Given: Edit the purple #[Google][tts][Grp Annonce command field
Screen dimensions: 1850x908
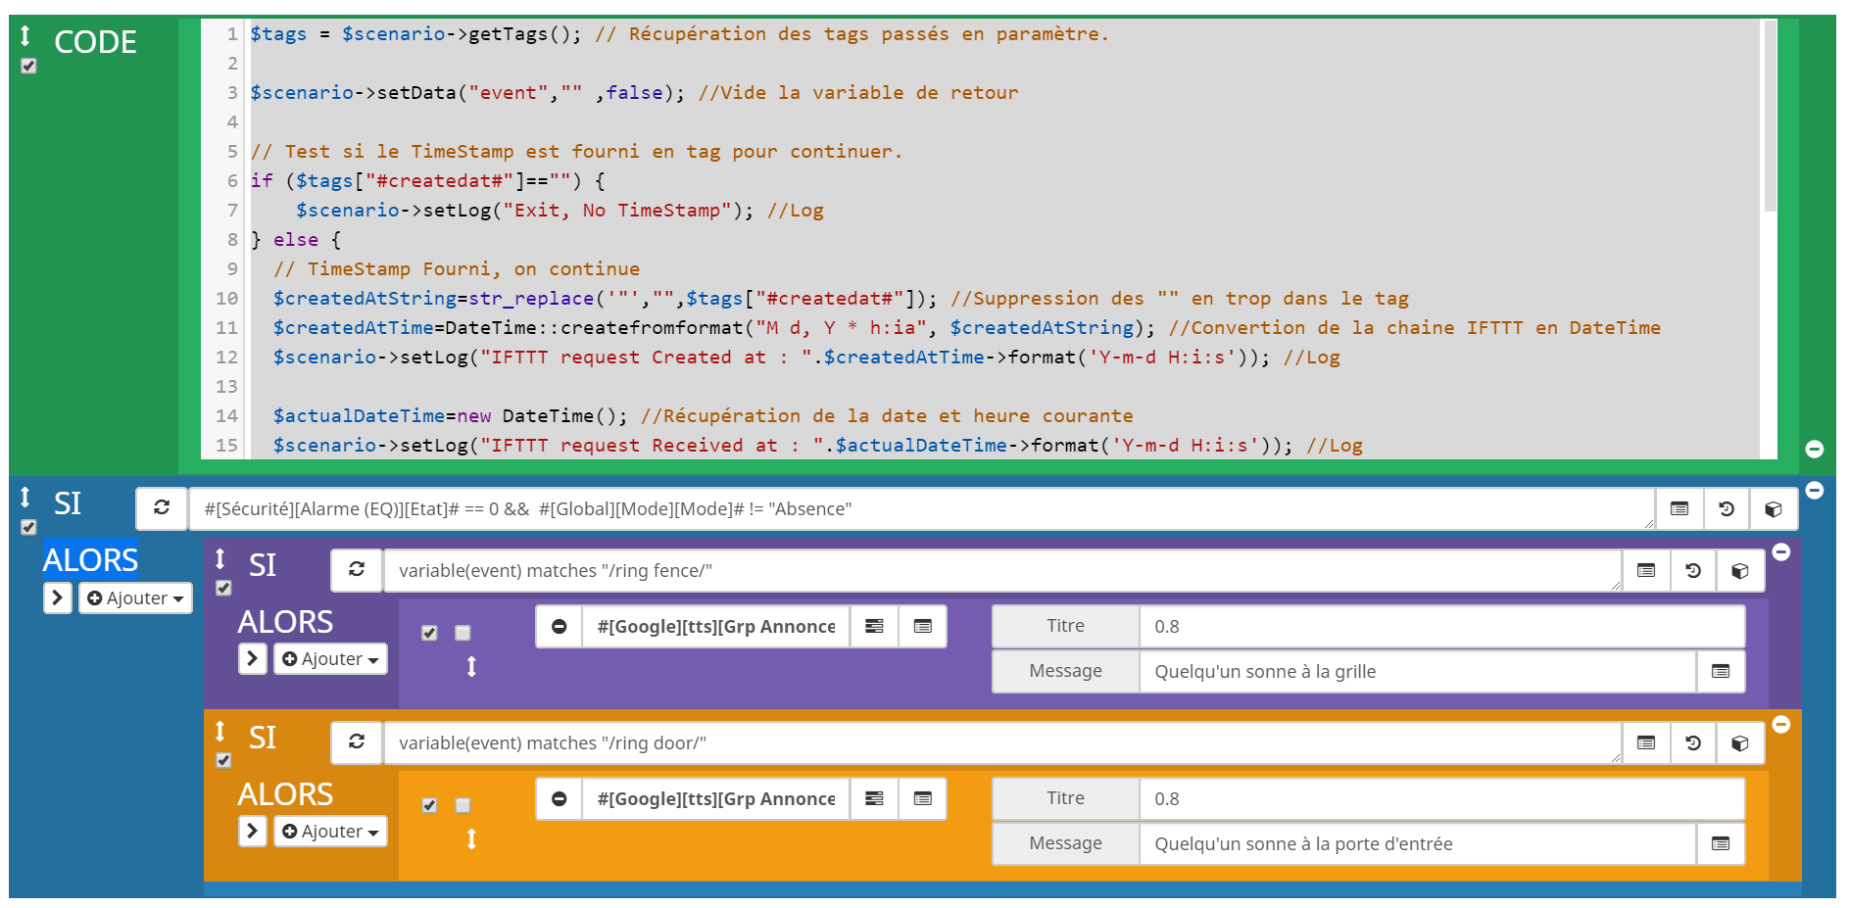Looking at the screenshot, I should tap(716, 627).
